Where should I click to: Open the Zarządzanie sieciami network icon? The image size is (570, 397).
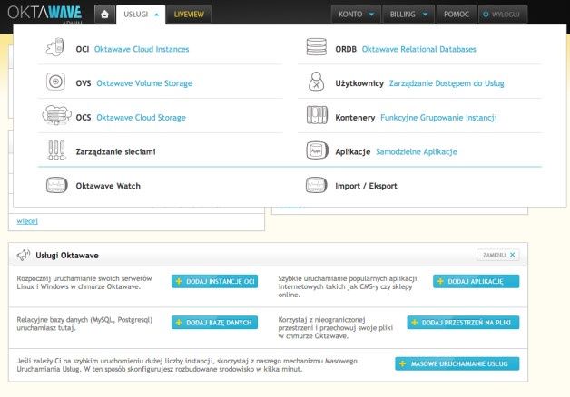56,150
